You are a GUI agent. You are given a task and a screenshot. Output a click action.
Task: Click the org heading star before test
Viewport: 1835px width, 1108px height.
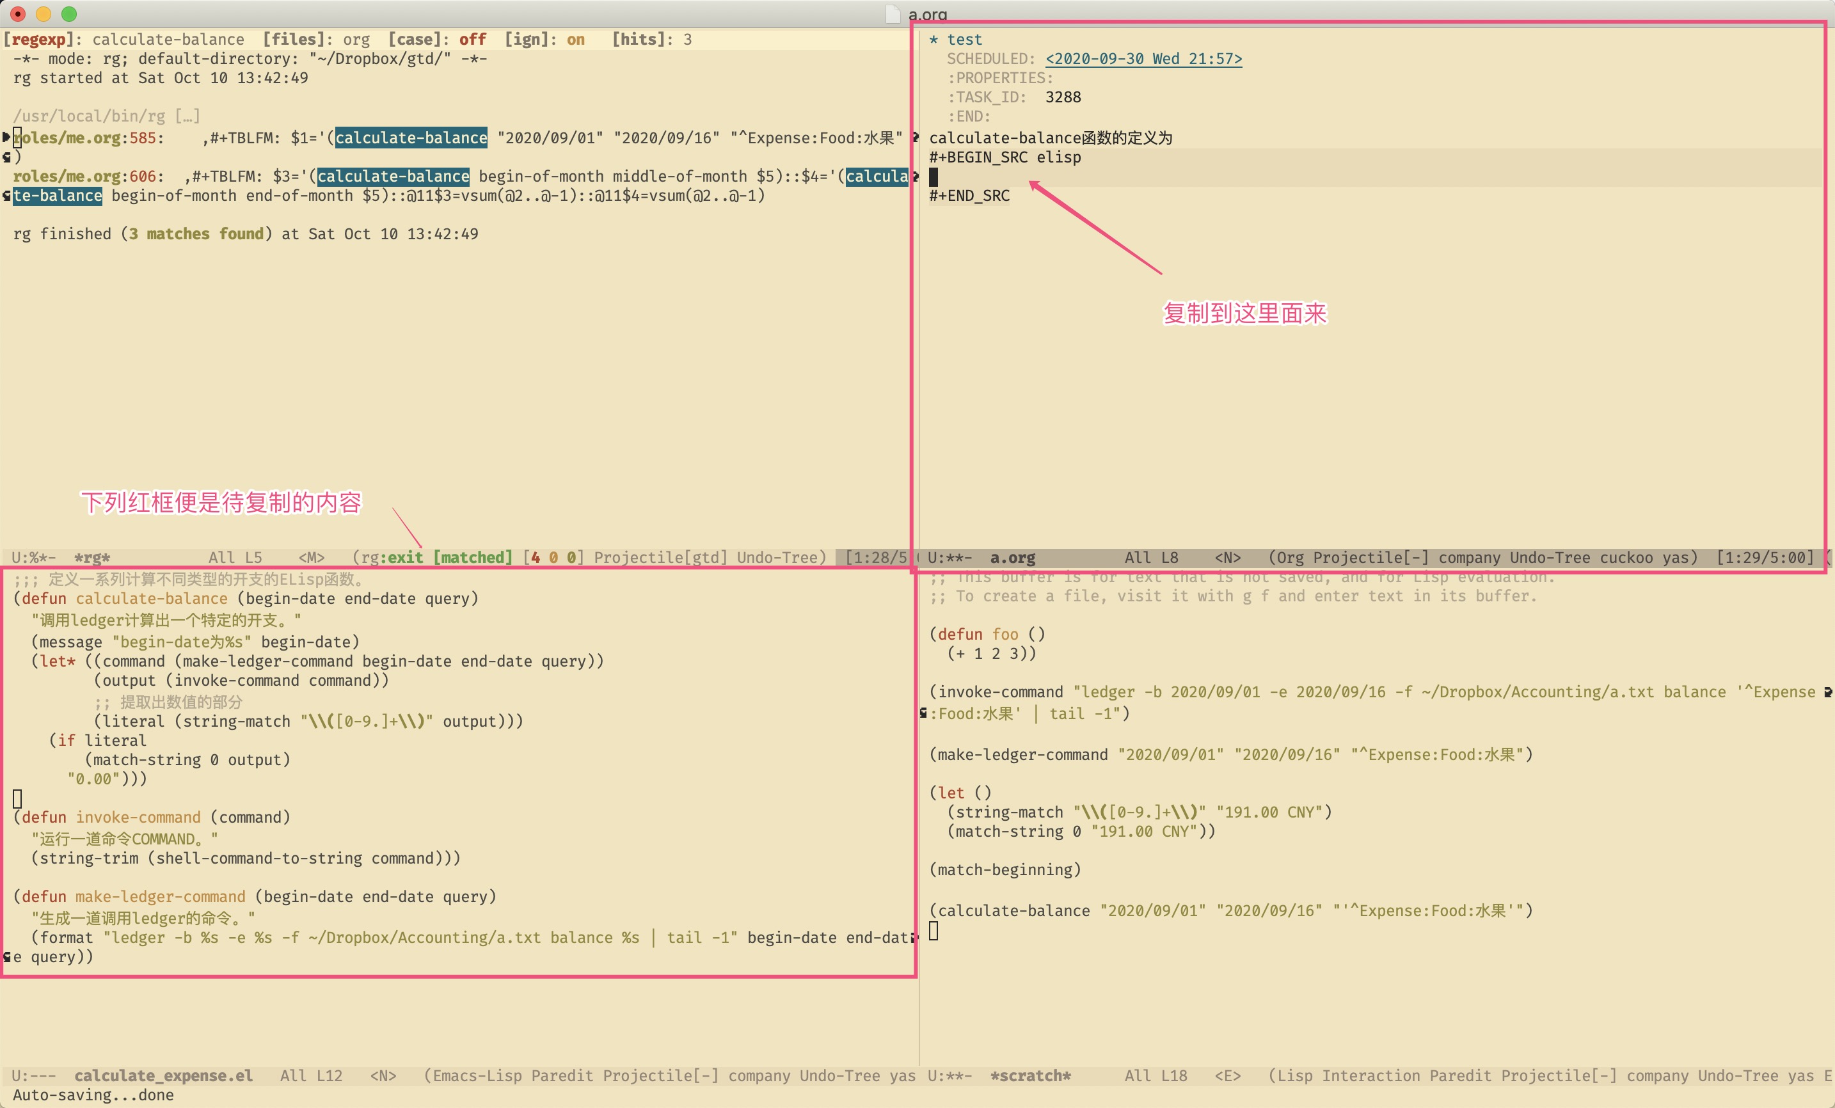933,40
